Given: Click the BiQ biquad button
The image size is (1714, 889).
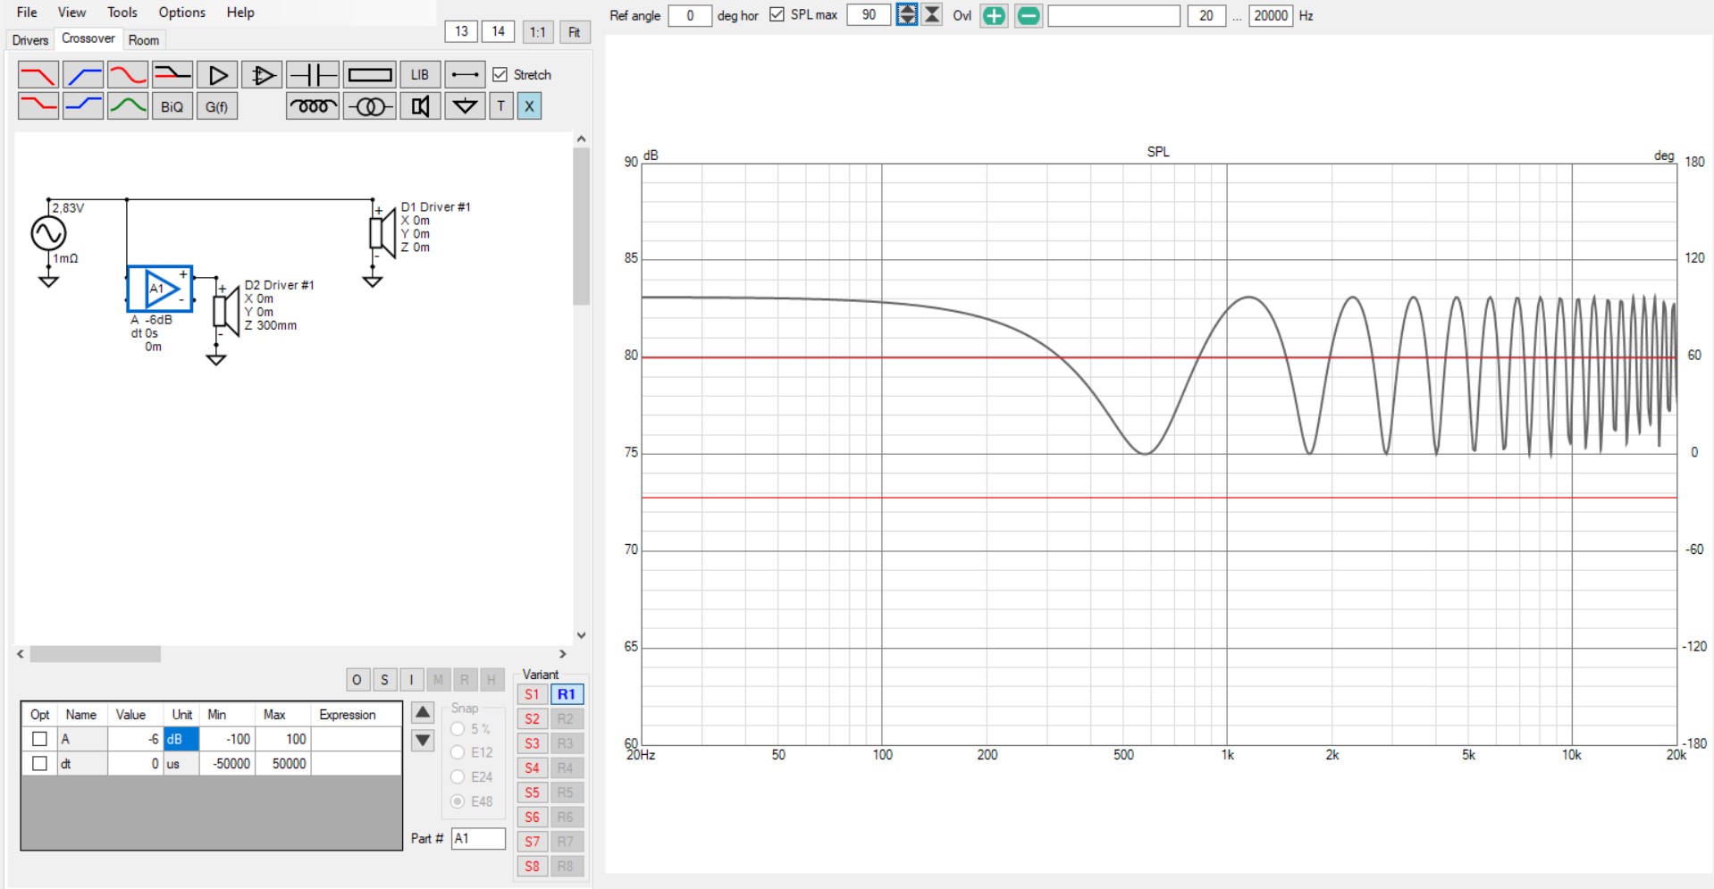Looking at the screenshot, I should coord(172,106).
